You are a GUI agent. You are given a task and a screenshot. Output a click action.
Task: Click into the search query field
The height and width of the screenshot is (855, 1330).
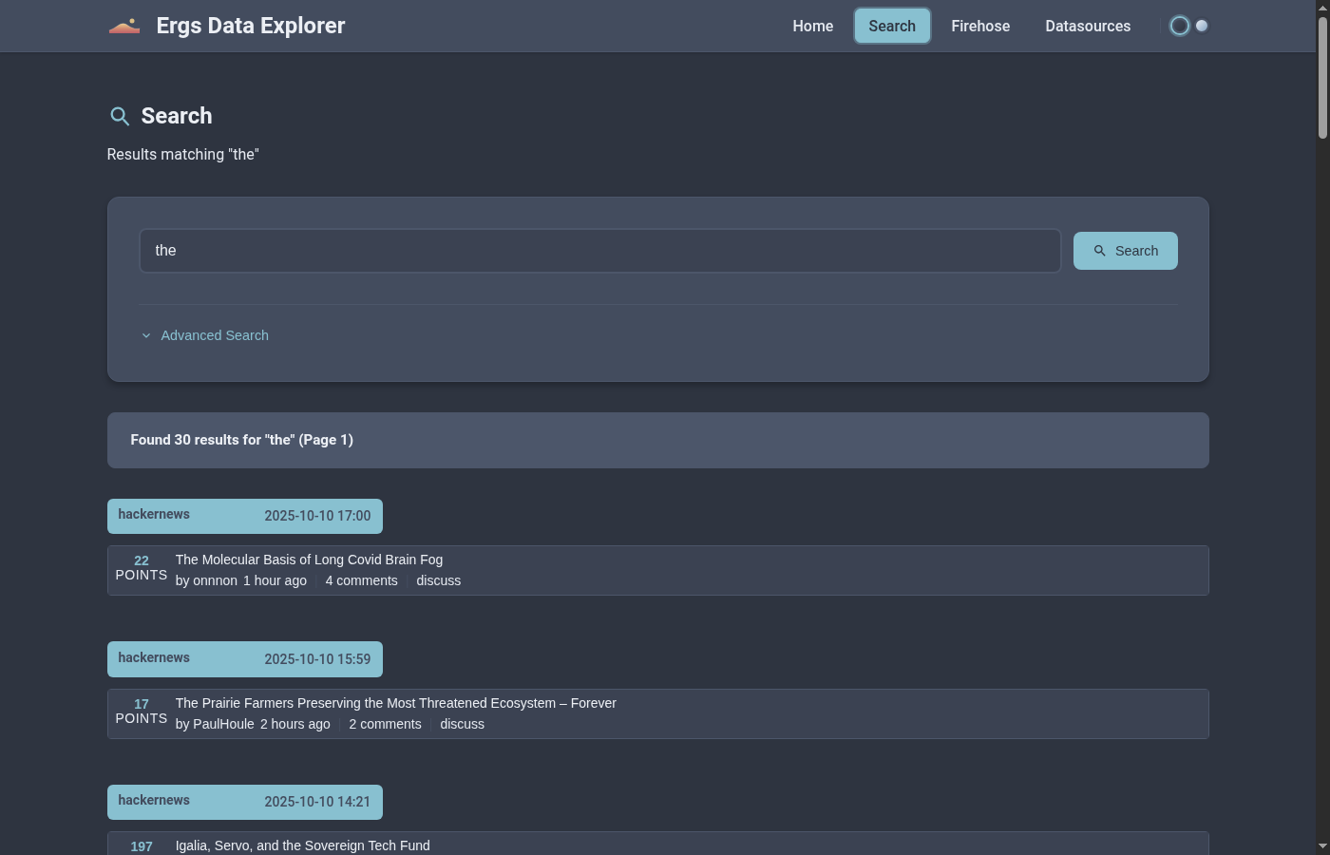pyautogui.click(x=599, y=251)
